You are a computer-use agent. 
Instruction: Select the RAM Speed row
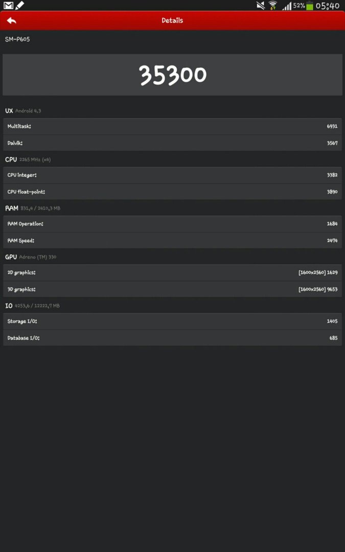coord(173,240)
